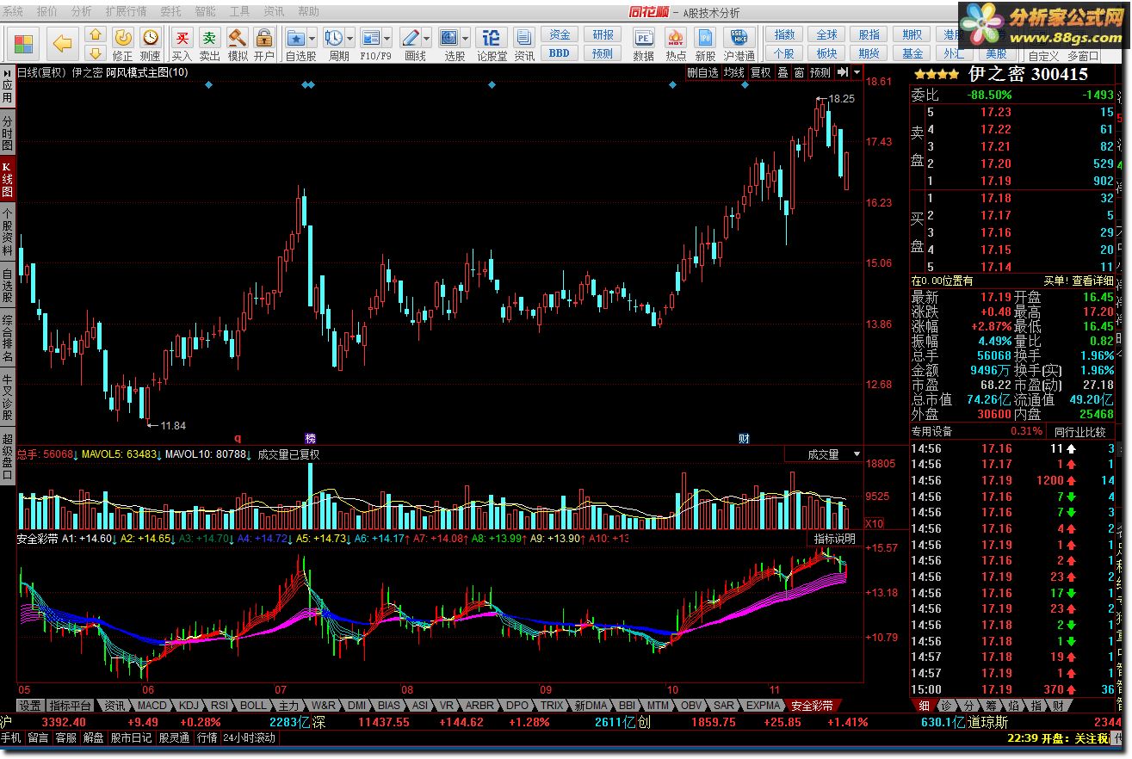Go back with the yellow left arrow
Image resolution: width=1132 pixels, height=759 pixels.
pos(64,43)
